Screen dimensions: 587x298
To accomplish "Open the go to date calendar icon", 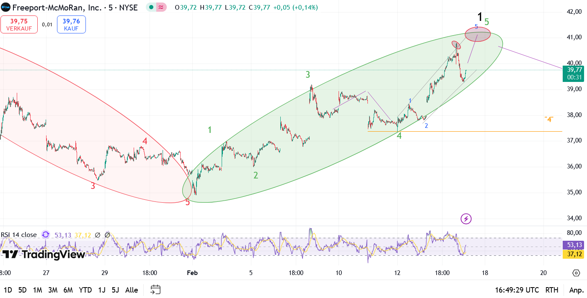I will click(155, 290).
